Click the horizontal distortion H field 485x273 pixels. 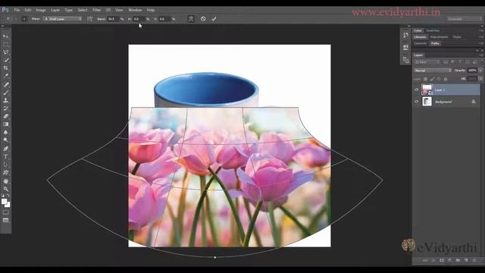click(x=138, y=19)
